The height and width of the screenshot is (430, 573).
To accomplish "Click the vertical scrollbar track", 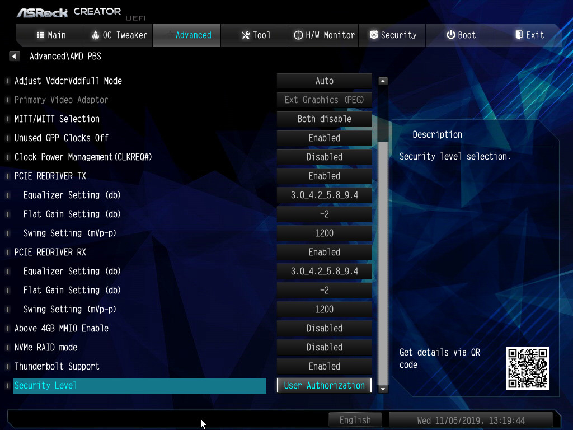I will (383, 252).
